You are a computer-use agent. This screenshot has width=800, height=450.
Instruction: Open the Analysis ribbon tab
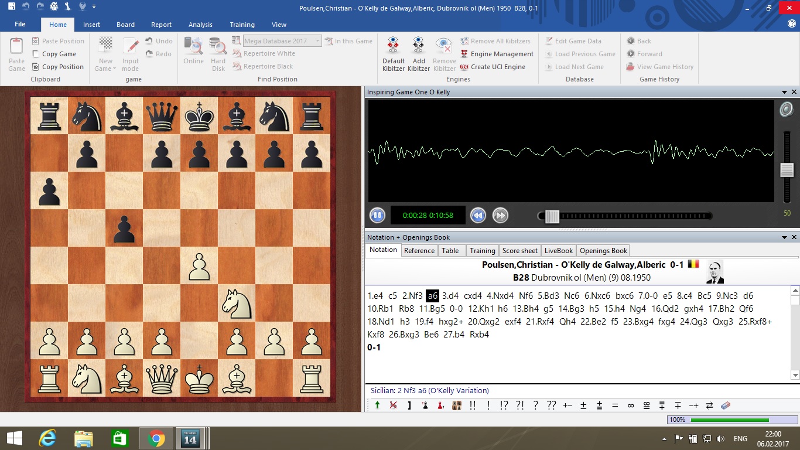pos(200,25)
